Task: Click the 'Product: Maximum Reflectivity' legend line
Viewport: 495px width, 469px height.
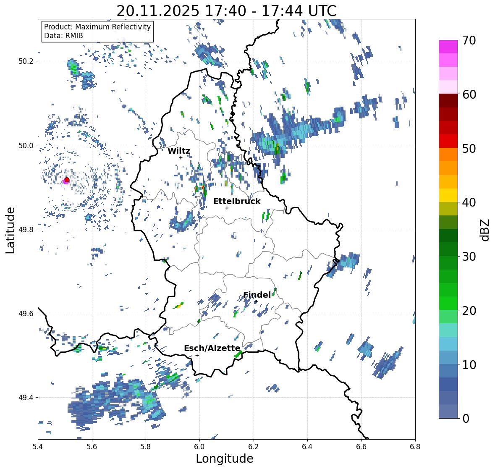Action: (x=97, y=27)
